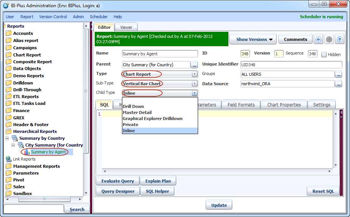
Task: Click the Link Reports globe icon
Action: tap(8, 159)
